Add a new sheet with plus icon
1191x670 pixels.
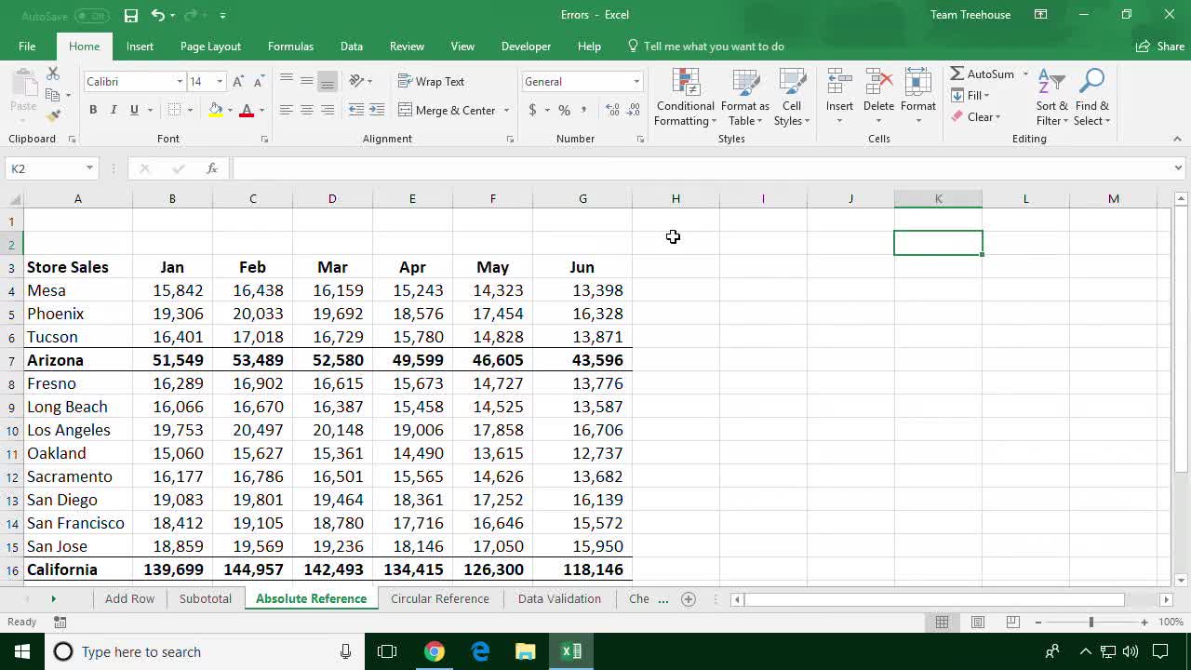point(689,599)
